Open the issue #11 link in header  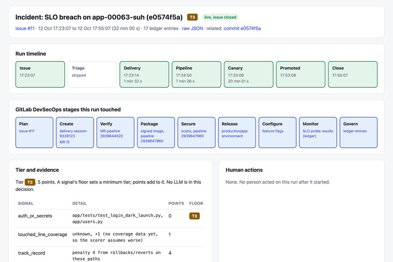[25, 28]
